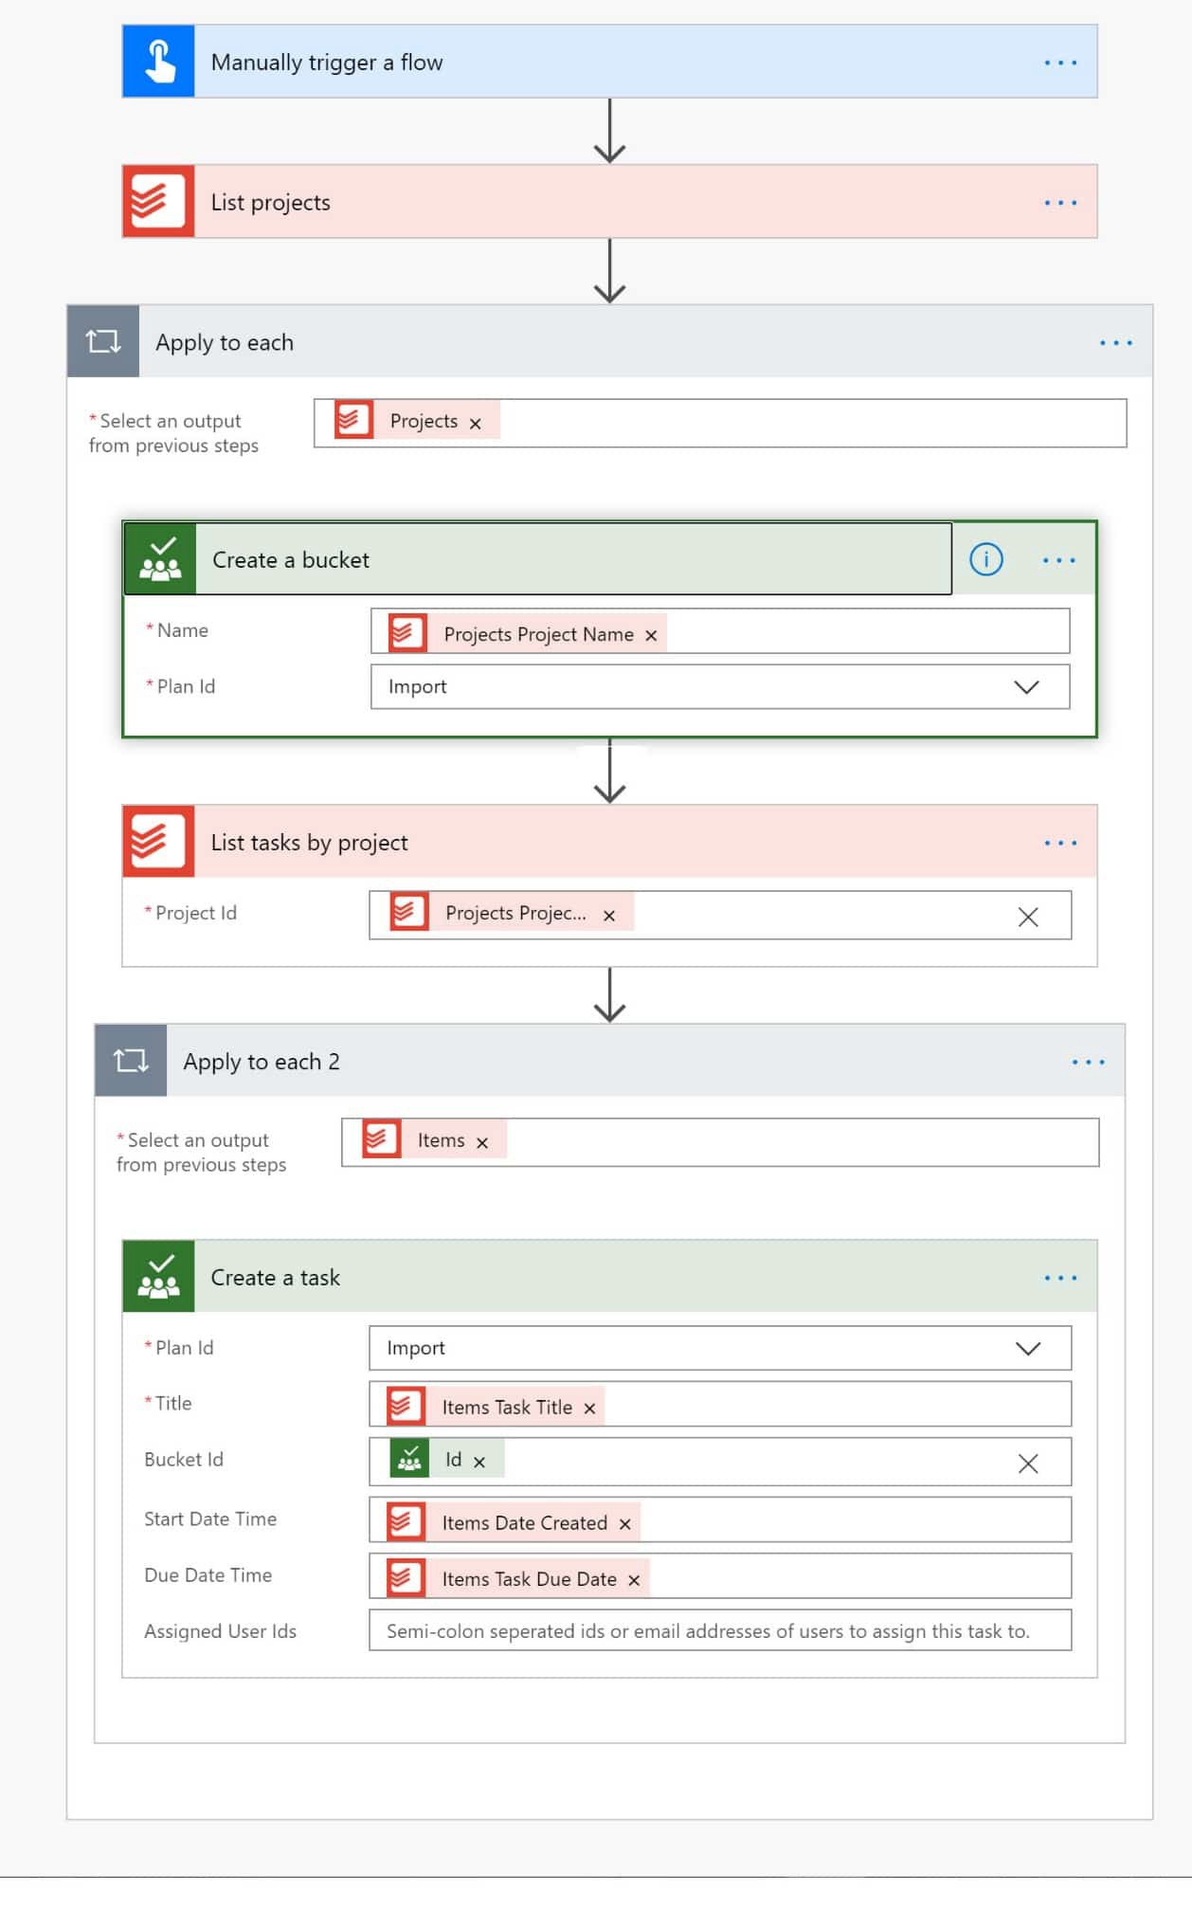Screen dimensions: 1192x1910
Task: Click the loop icon on Apply to each
Action: click(103, 342)
